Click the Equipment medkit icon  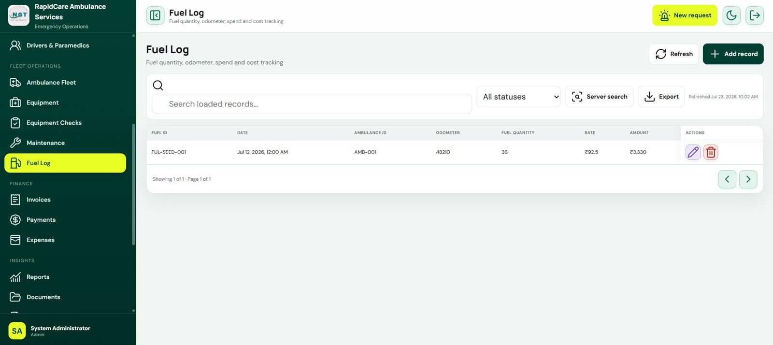(x=15, y=102)
